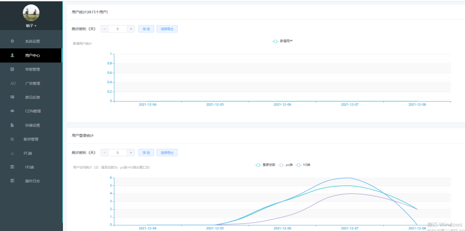Decrease days in 用户登录统计 stepper
Viewport: 465px width, 231px height.
(105, 153)
